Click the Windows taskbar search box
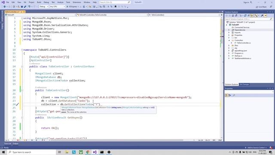 coord(31,152)
